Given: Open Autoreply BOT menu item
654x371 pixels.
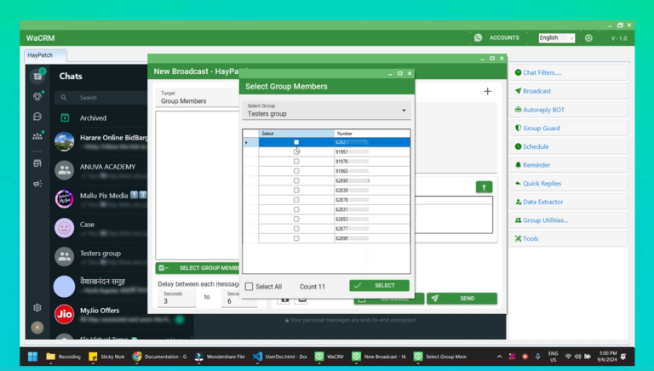Looking at the screenshot, I should tap(542, 110).
